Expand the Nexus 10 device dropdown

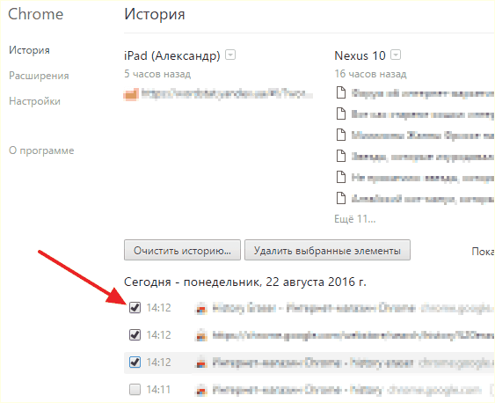(x=396, y=55)
